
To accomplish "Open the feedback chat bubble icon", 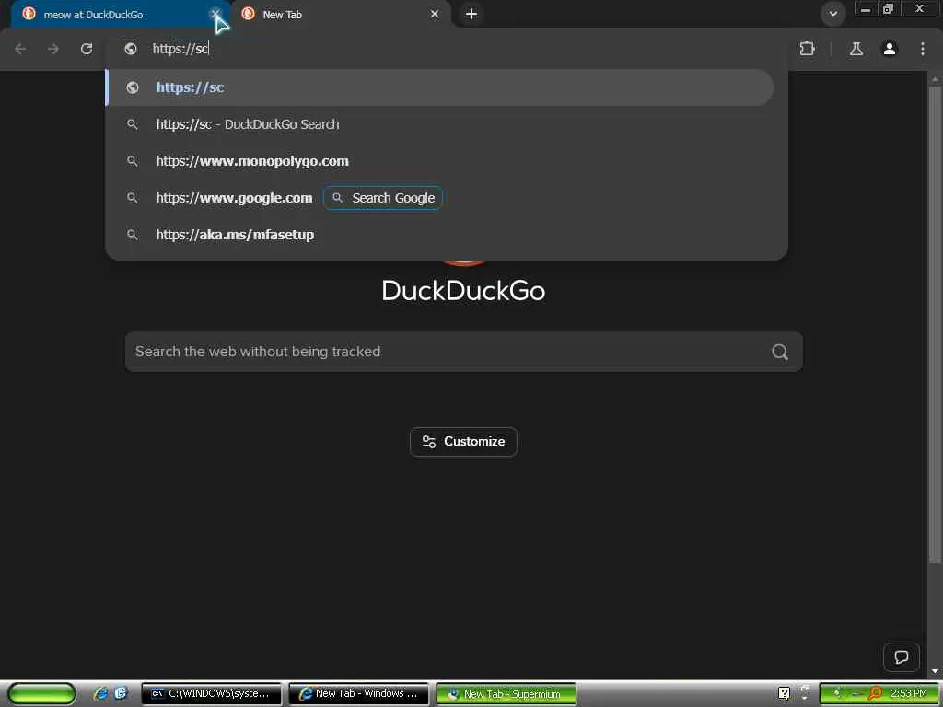I will click(x=901, y=656).
